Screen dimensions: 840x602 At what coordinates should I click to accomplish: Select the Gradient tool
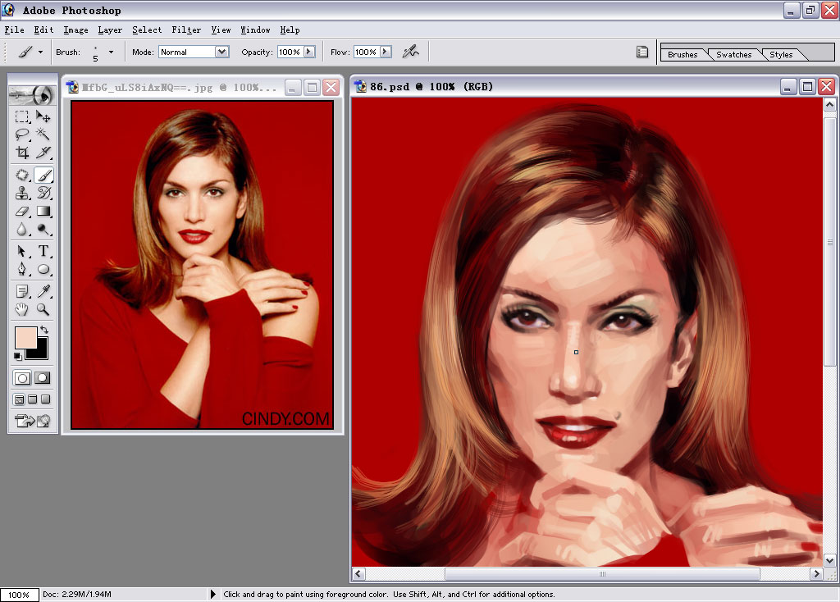pyautogui.click(x=43, y=211)
